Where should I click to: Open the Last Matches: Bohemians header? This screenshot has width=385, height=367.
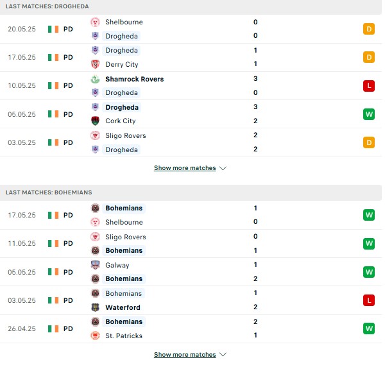191,192
